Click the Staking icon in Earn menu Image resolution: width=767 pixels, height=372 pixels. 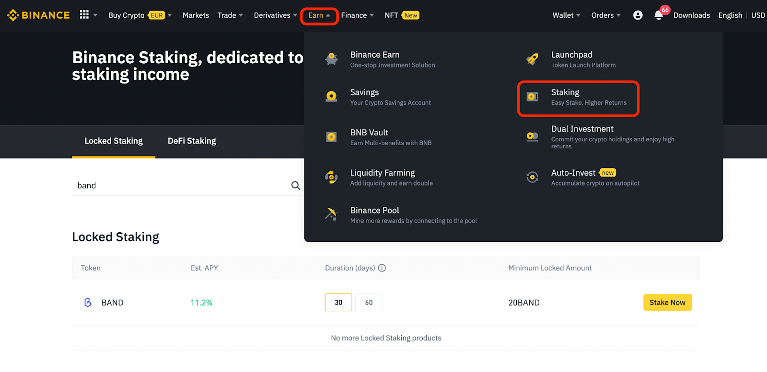[x=532, y=97]
